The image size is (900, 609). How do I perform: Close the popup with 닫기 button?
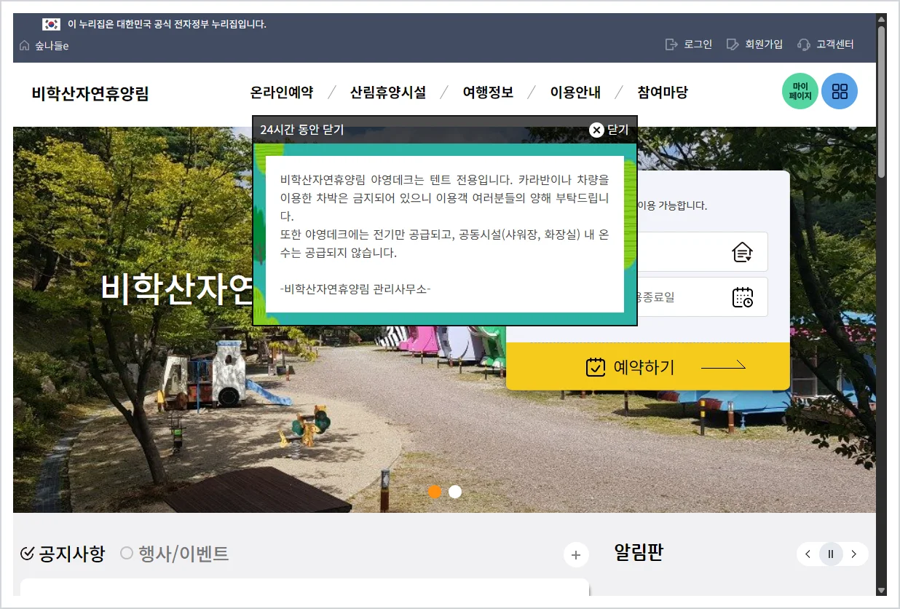[x=609, y=130]
